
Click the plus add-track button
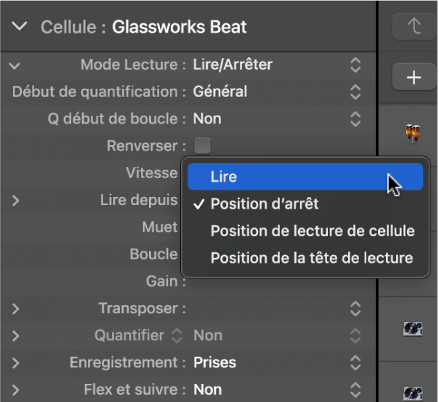click(414, 77)
